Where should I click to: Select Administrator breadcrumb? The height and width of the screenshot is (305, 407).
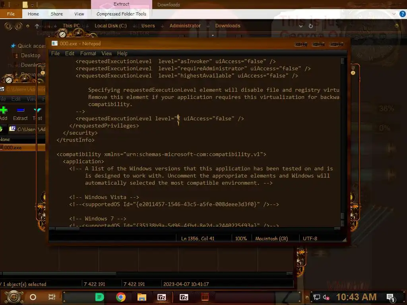coord(185,26)
